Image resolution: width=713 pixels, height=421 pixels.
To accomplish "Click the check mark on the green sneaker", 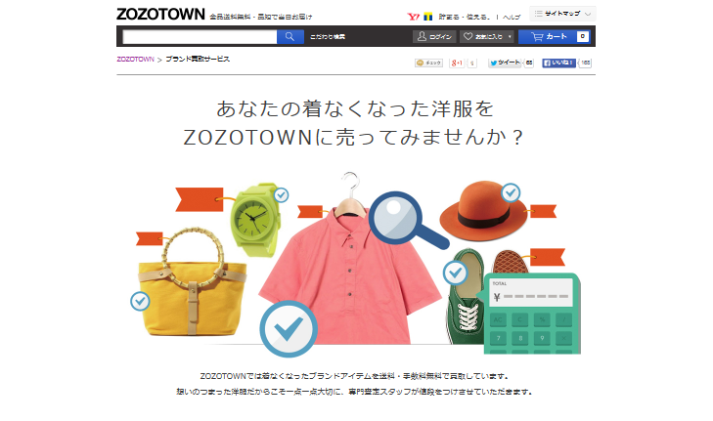I will [455, 273].
